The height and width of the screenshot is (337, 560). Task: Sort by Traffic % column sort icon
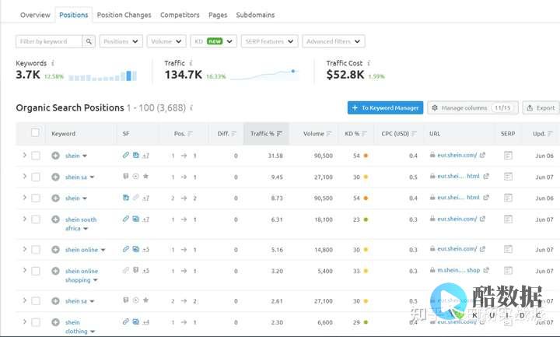[x=279, y=134]
